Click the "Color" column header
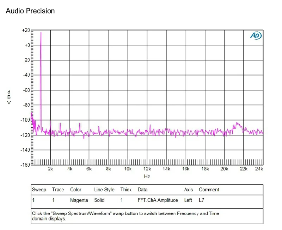 (x=76, y=190)
